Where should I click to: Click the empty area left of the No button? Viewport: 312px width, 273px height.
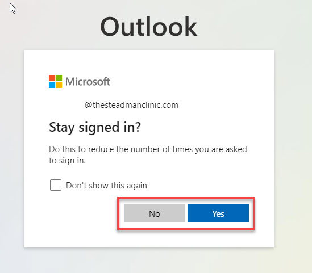[80, 213]
